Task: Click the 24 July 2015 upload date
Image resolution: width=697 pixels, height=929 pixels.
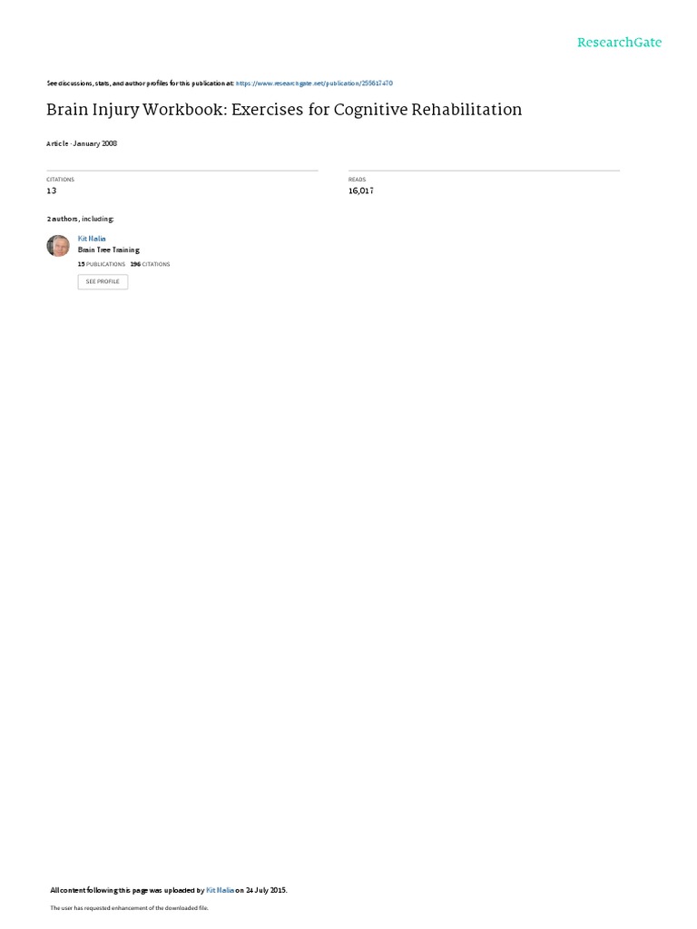Action: (x=266, y=890)
